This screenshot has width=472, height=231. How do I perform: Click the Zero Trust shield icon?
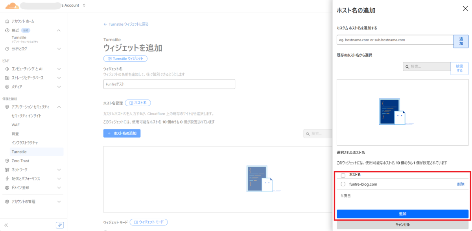[7, 161]
